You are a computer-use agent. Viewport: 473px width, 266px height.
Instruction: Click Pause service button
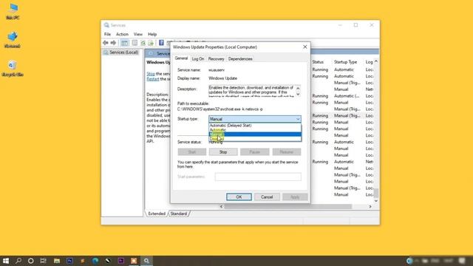click(254, 152)
